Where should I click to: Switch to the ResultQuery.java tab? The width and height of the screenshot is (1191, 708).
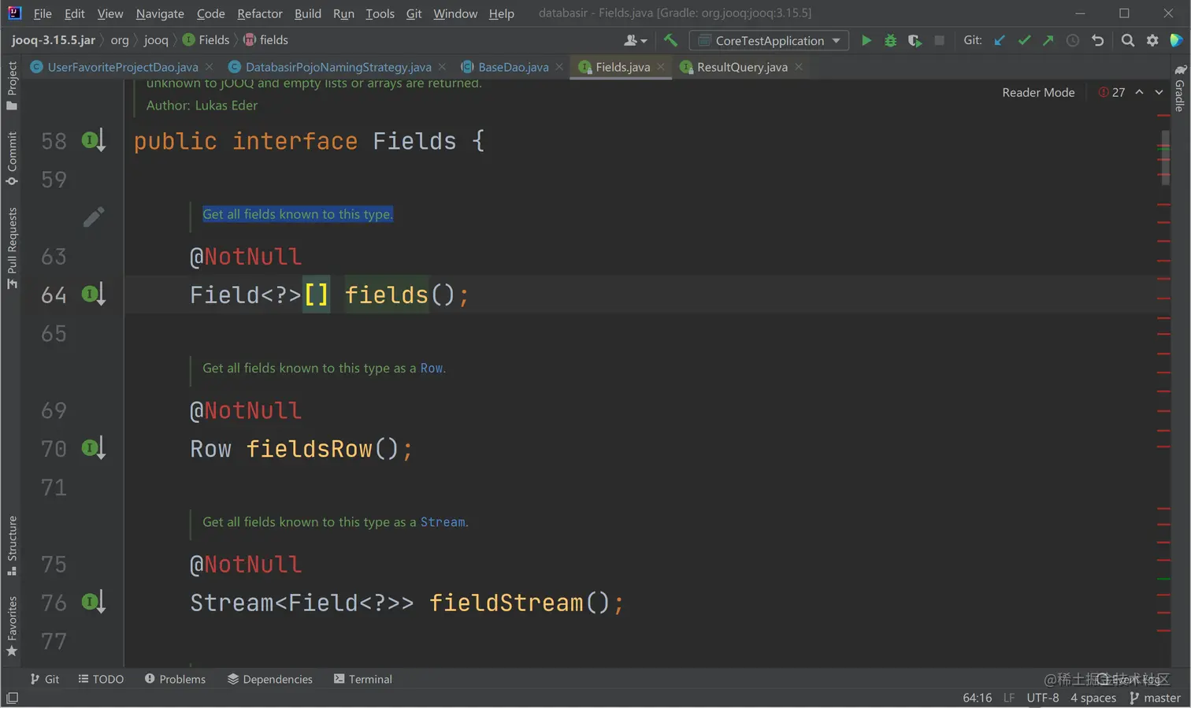[x=742, y=67]
